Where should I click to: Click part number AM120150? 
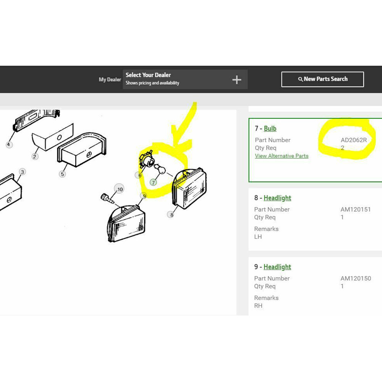[x=356, y=278]
